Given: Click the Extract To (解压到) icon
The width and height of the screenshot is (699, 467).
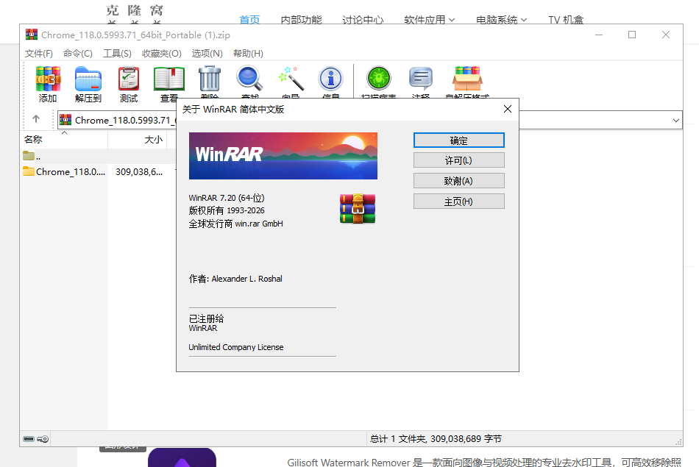Looking at the screenshot, I should pos(88,79).
